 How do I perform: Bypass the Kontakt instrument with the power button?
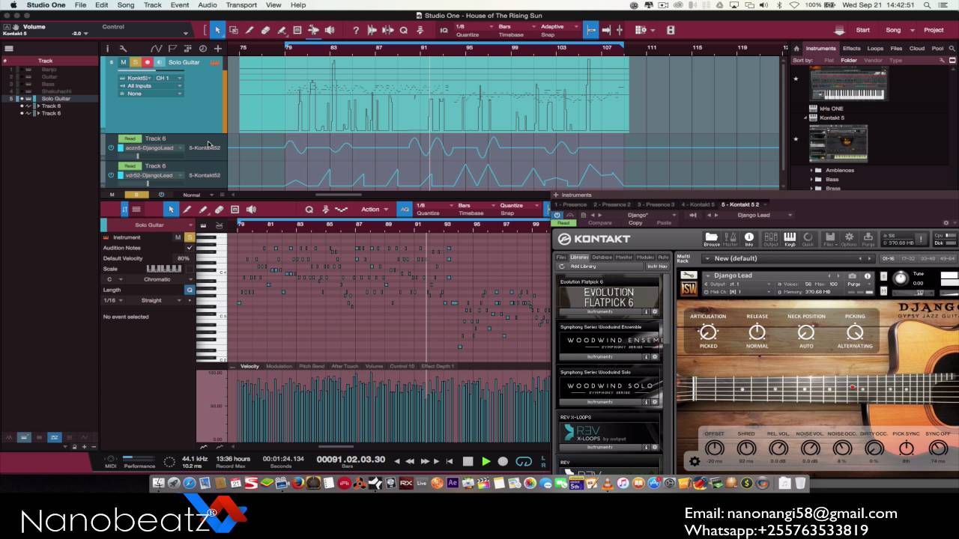click(x=557, y=215)
